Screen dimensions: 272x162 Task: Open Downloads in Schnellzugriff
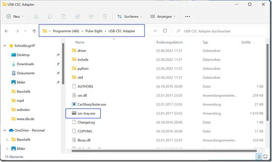pyautogui.click(x=25, y=64)
